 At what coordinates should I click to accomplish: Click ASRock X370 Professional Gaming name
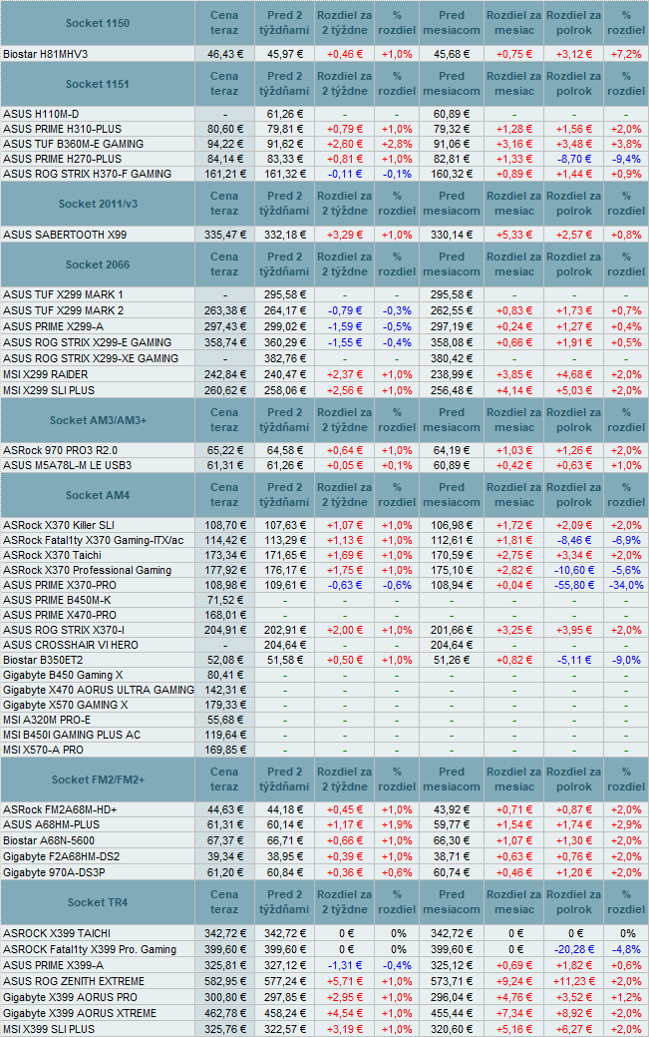88,570
